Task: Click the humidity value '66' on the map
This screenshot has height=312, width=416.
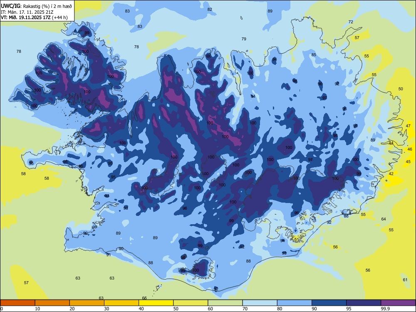Action: (145, 298)
